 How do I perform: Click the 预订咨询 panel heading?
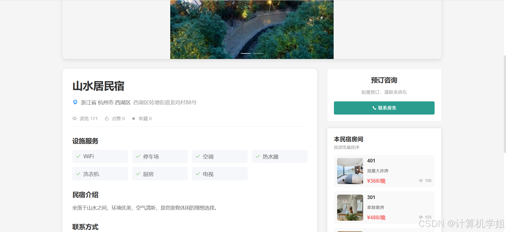(x=384, y=80)
